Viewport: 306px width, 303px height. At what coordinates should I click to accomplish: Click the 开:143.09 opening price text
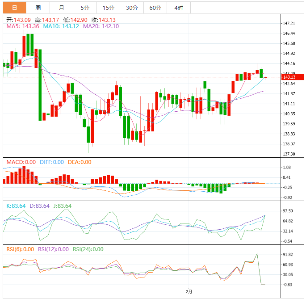pyautogui.click(x=19, y=20)
